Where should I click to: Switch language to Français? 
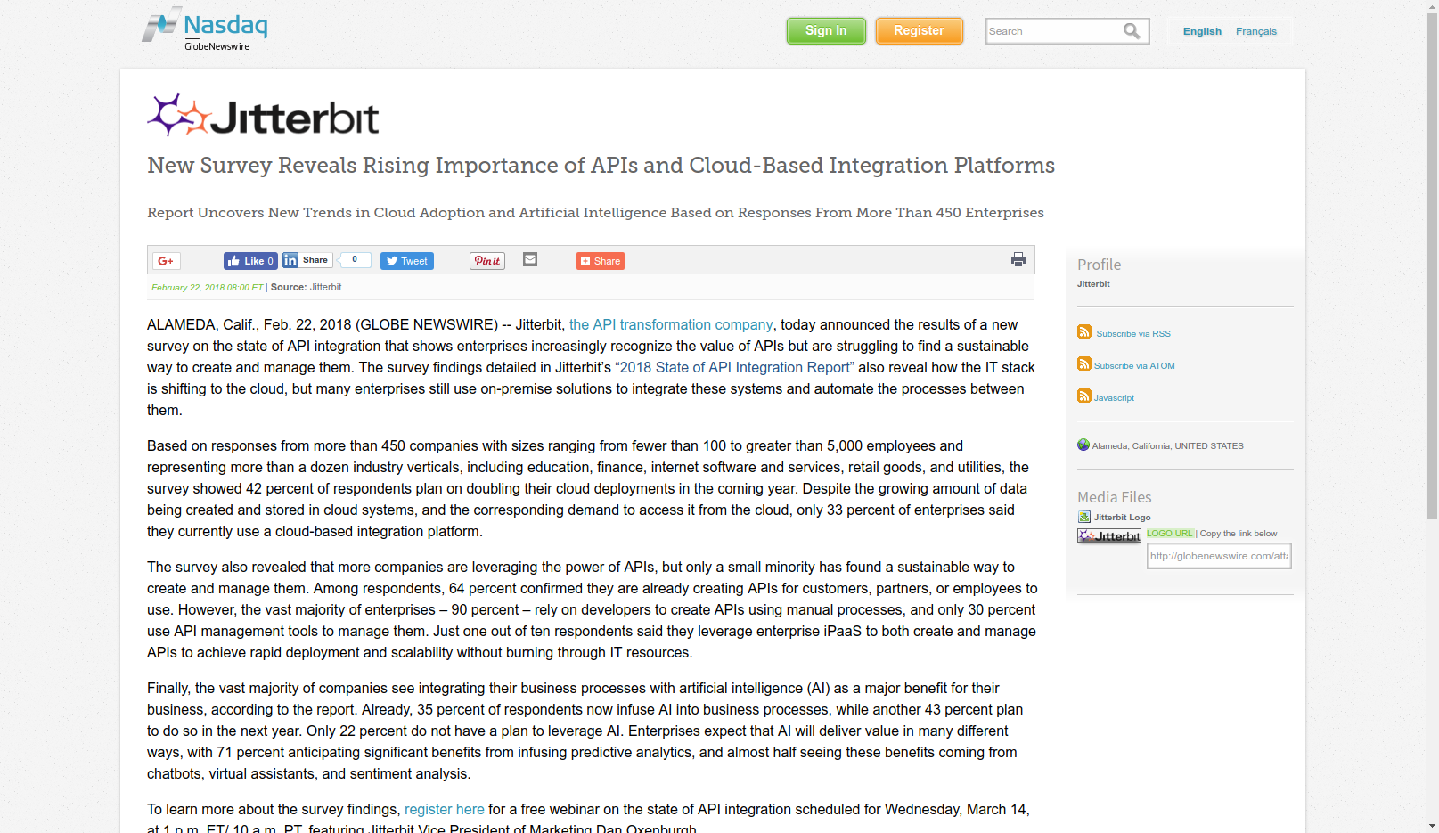coord(1256,31)
